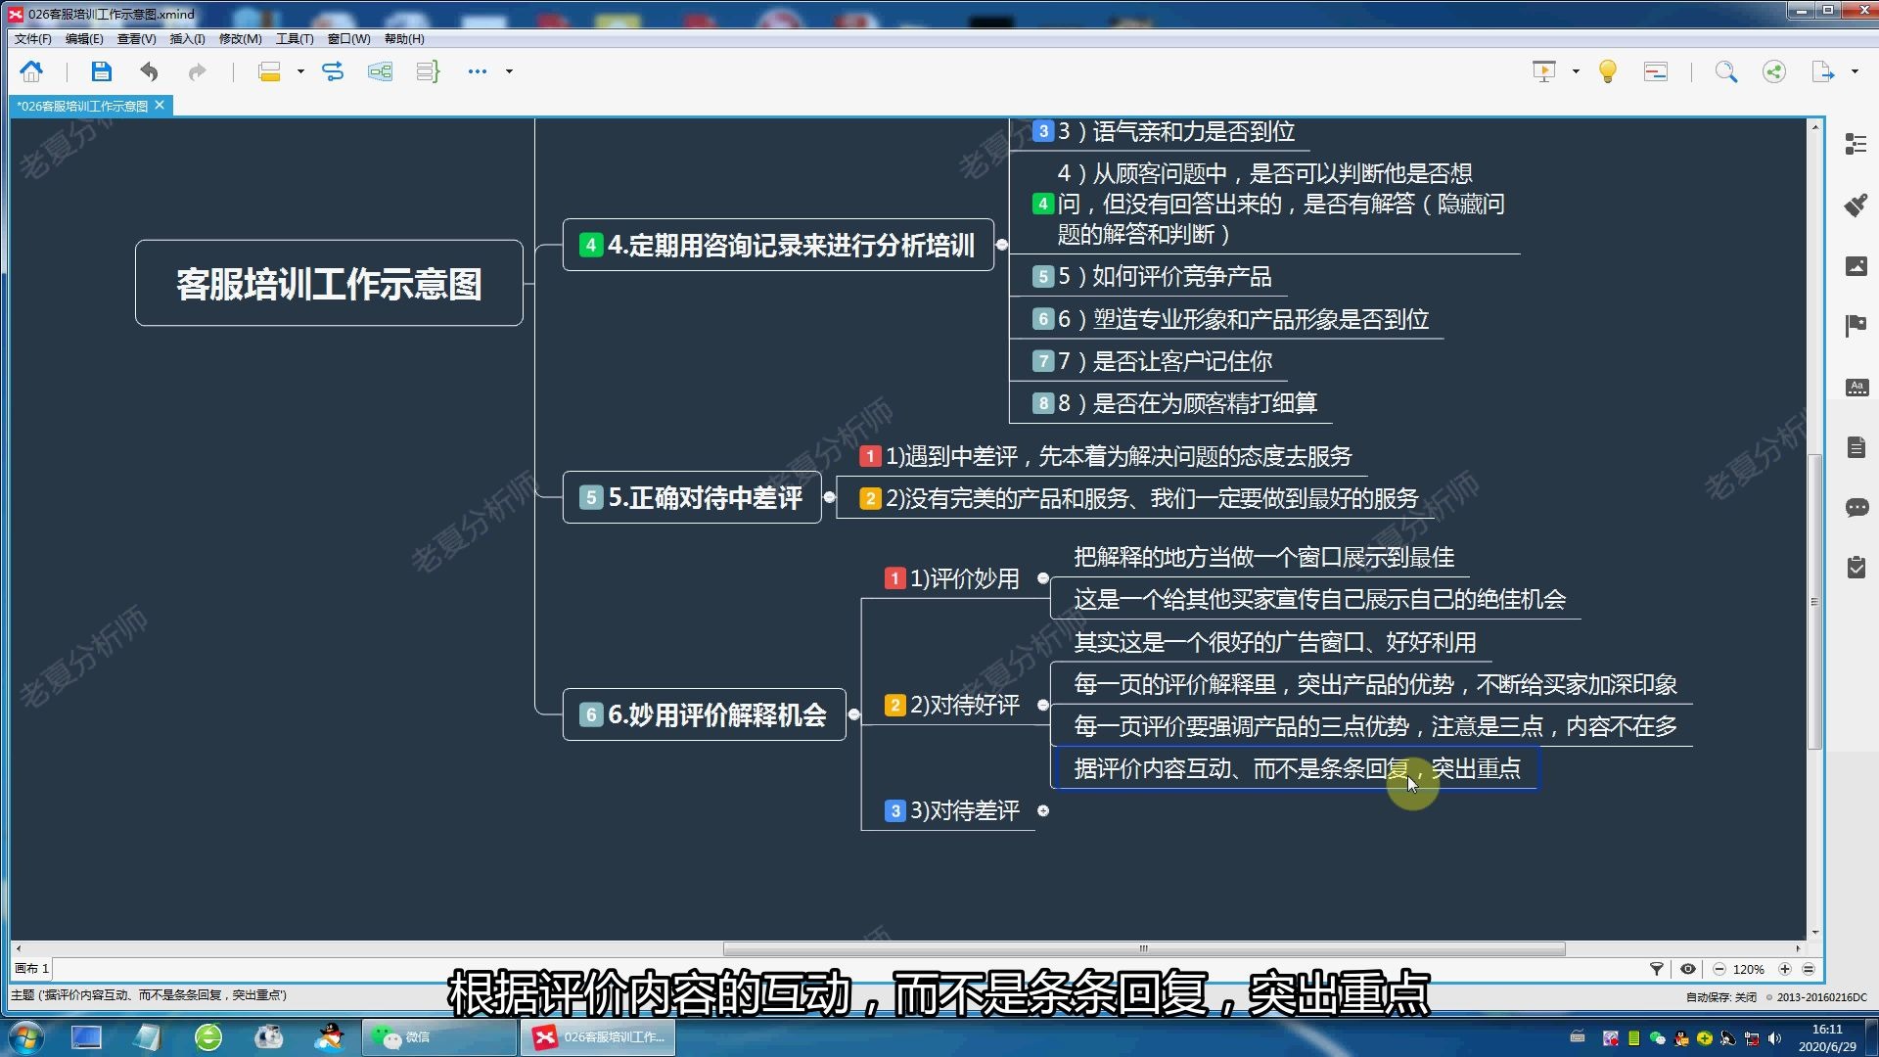Insert a new topic using the topic icon
Image resolution: width=1879 pixels, height=1057 pixels.
[x=269, y=71]
